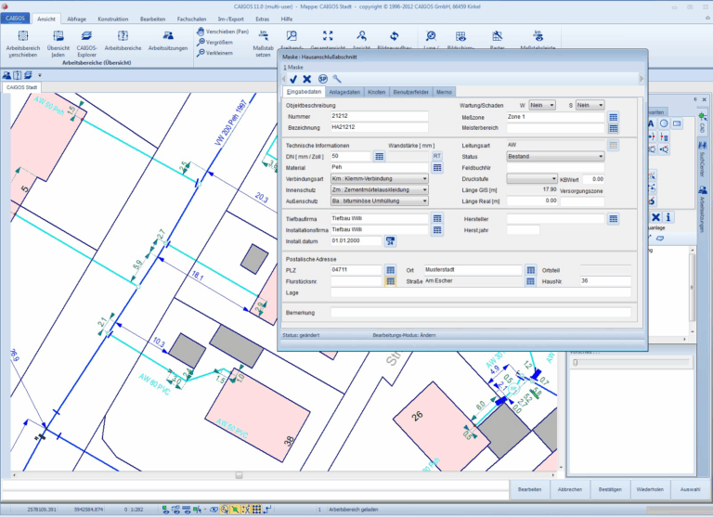Switch to the Memo tab

click(445, 93)
